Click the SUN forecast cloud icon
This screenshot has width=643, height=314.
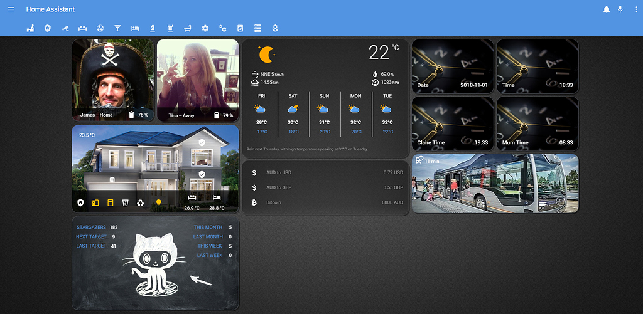tap(323, 109)
